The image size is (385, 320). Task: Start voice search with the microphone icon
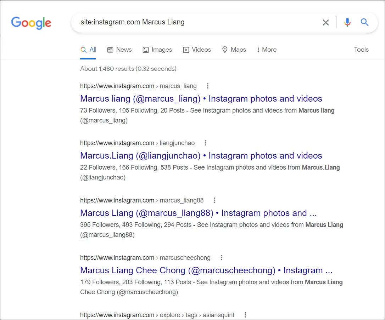point(347,22)
